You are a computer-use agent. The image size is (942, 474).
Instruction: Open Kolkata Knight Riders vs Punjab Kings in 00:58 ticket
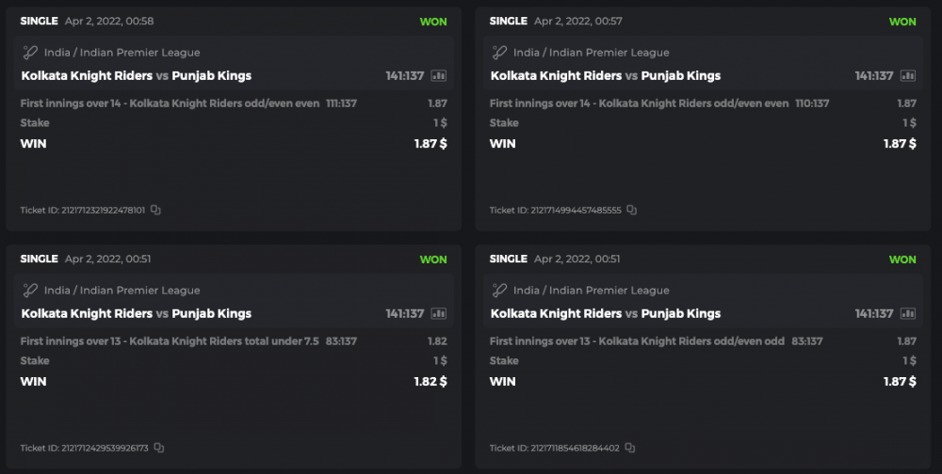click(137, 76)
